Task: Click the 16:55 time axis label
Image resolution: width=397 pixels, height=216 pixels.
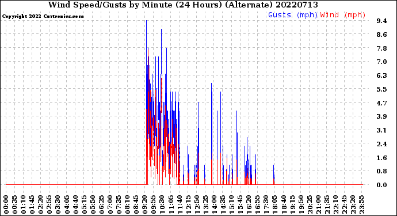Action: point(258,204)
